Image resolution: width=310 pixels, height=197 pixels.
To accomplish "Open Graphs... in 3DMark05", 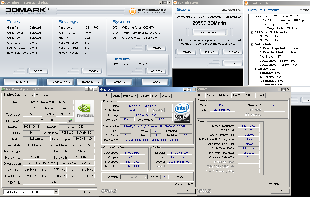I will pyautogui.click(x=119, y=82).
